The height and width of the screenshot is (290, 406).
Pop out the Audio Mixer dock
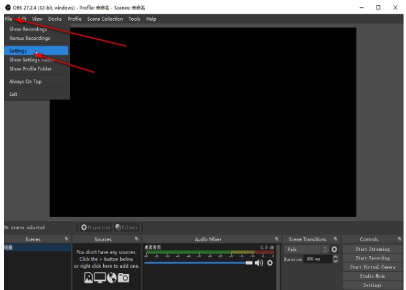(277, 239)
